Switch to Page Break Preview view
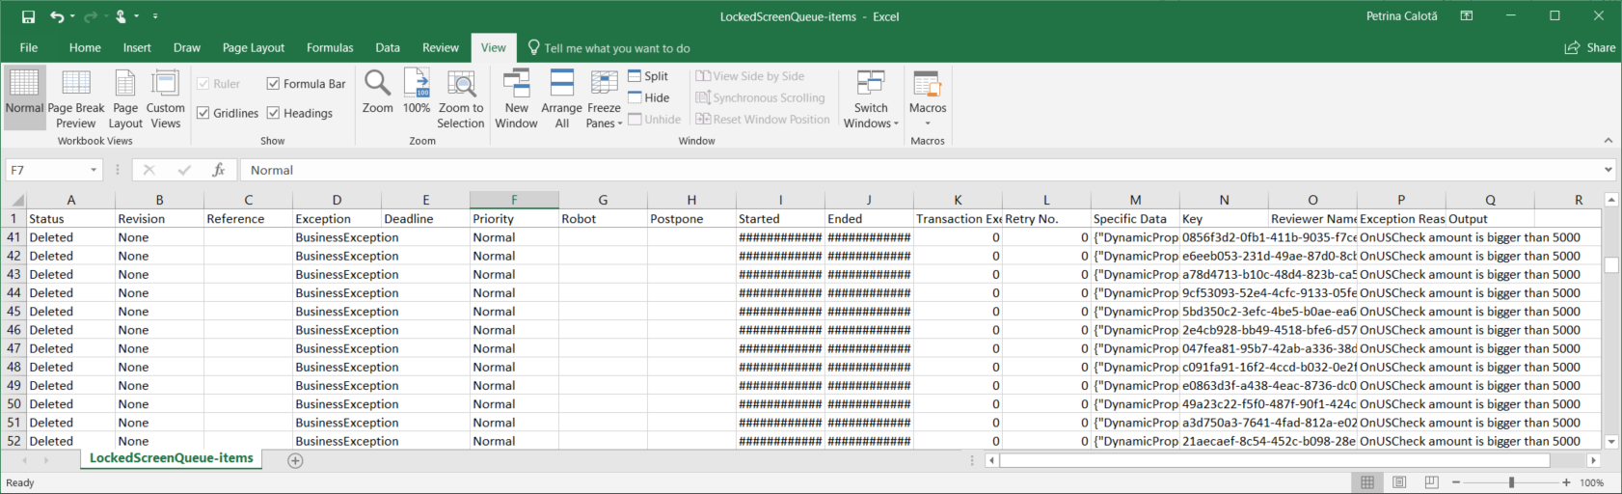Viewport: 1622px width, 494px height. click(x=75, y=97)
